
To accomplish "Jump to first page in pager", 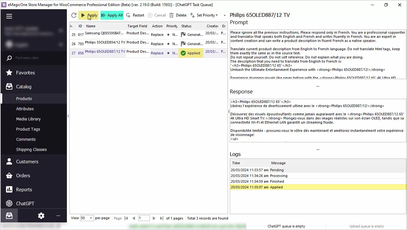I will pos(126,218).
